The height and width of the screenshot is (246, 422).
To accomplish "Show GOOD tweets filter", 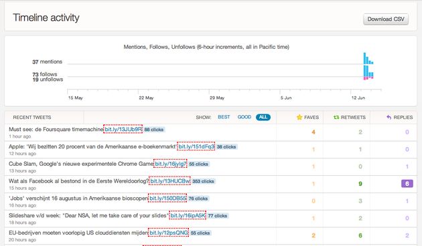I will [244, 117].
